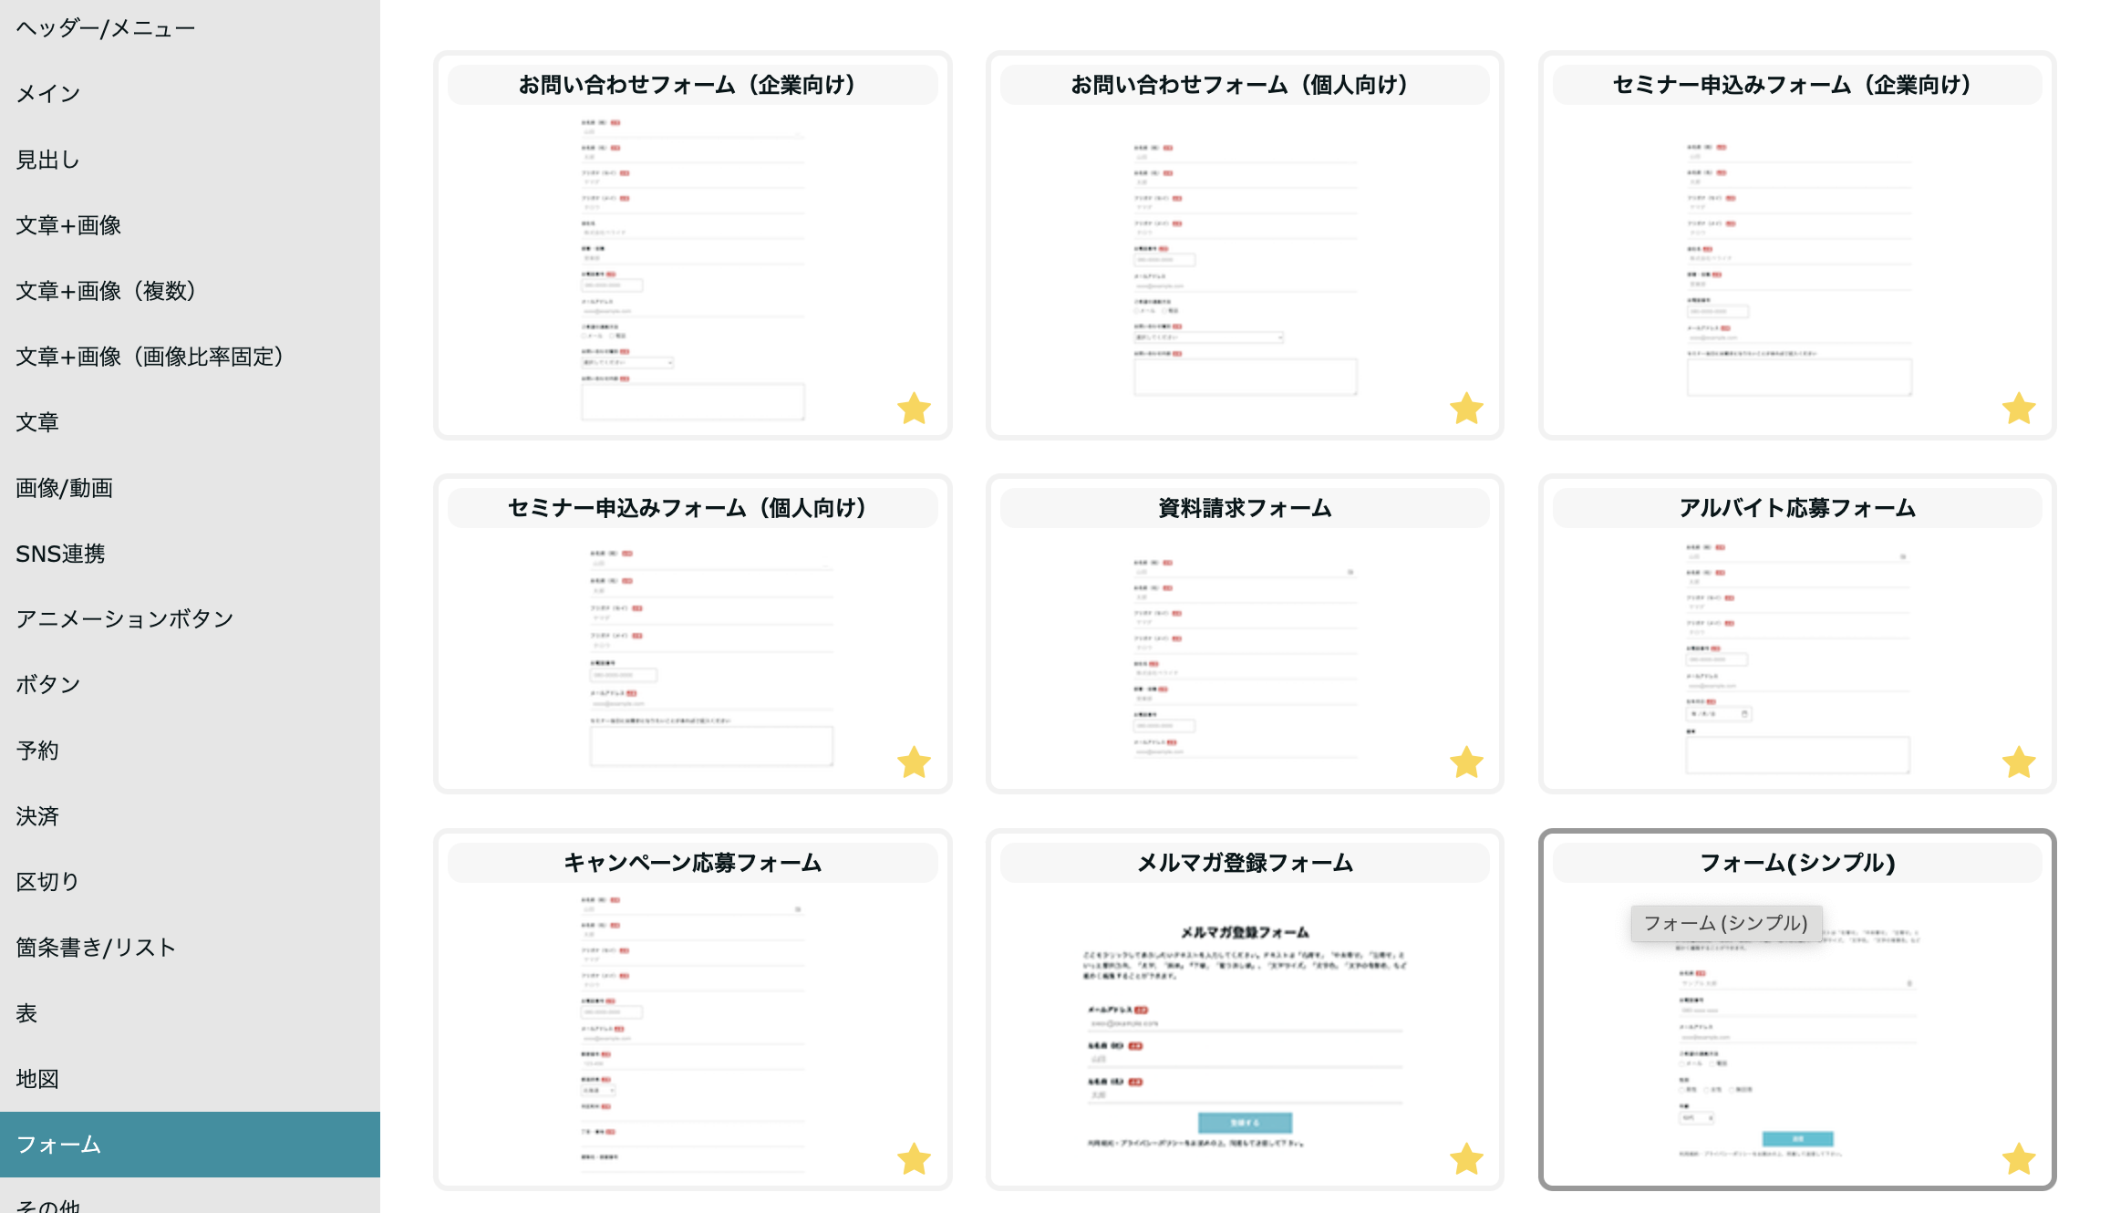
Task: Star the 資料請求フォーム template
Action: 1466,762
